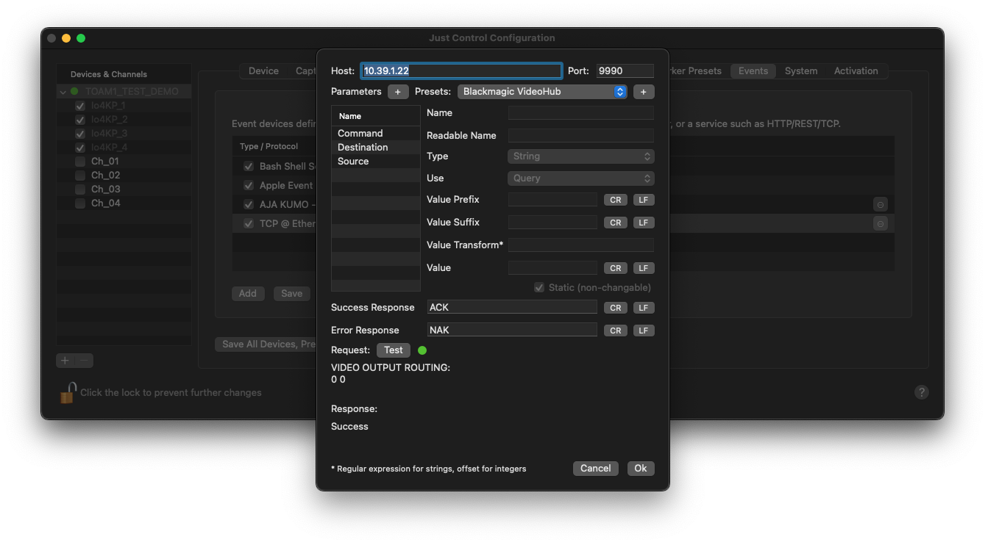Viewport: 985px width, 545px height.
Task: Remove a device with the minus button below Devices list
Action: [85, 361]
